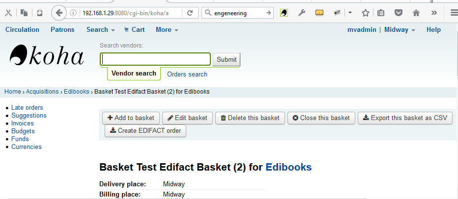Click the Cart link in the top navigation
Image resolution: width=458 pixels, height=199 pixels.
tap(134, 29)
